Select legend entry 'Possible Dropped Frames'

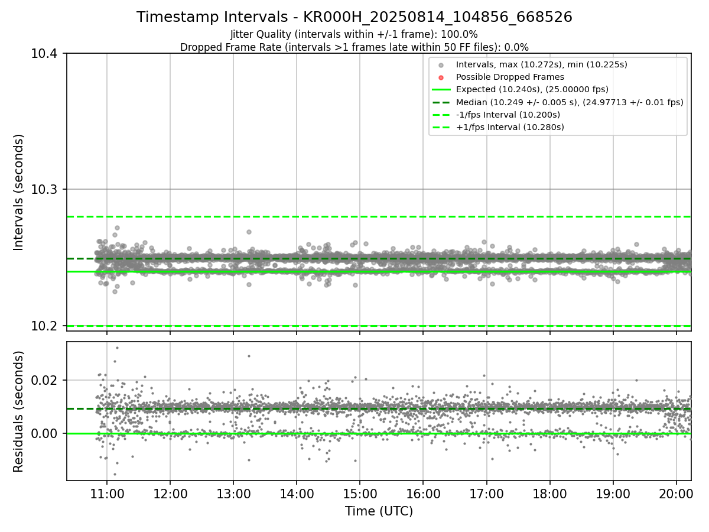510,77
